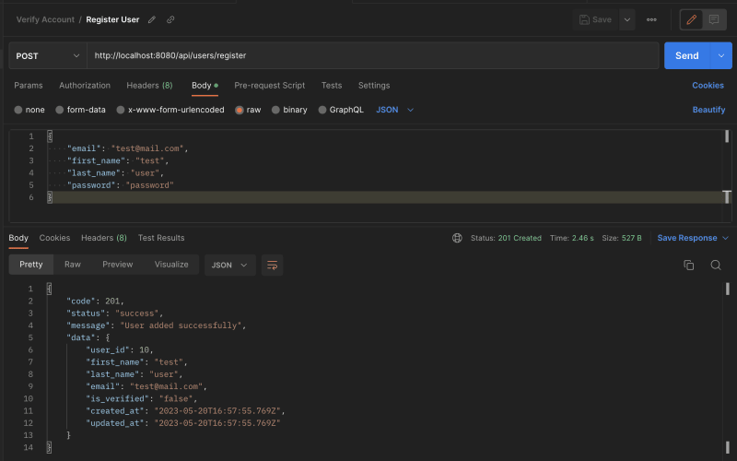Open the Test Results tab
Screen dimensions: 737x461
[x=161, y=238]
